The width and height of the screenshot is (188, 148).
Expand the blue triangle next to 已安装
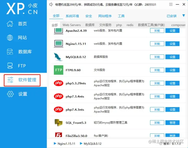pyautogui.click(x=184, y=16)
